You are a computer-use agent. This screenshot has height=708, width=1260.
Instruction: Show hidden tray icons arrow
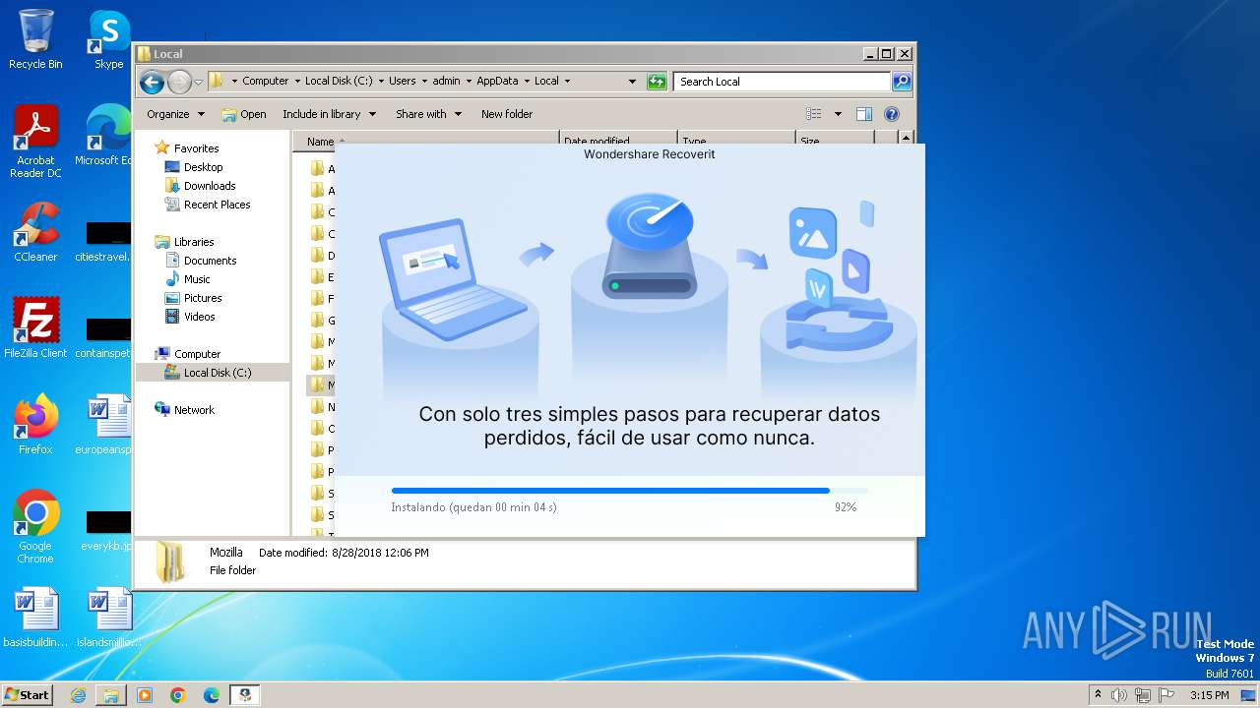[x=1098, y=695]
